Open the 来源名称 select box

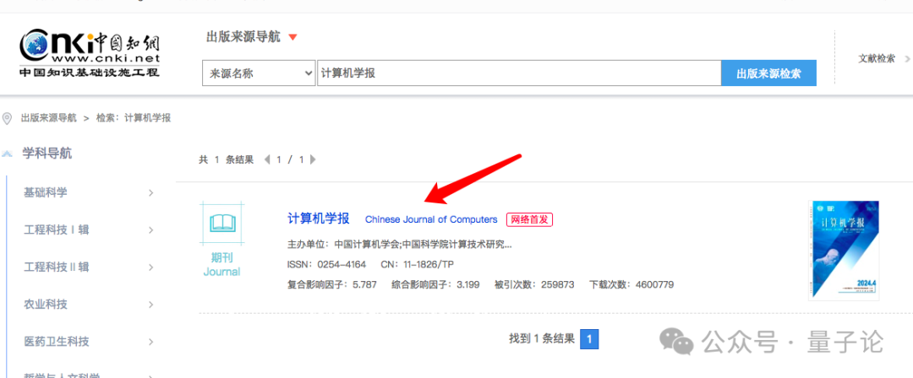pyautogui.click(x=259, y=73)
